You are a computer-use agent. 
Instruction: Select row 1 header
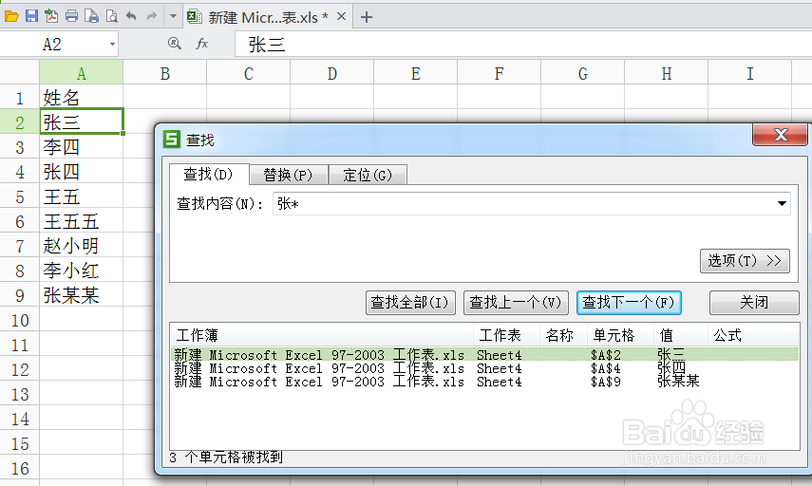pos(20,98)
